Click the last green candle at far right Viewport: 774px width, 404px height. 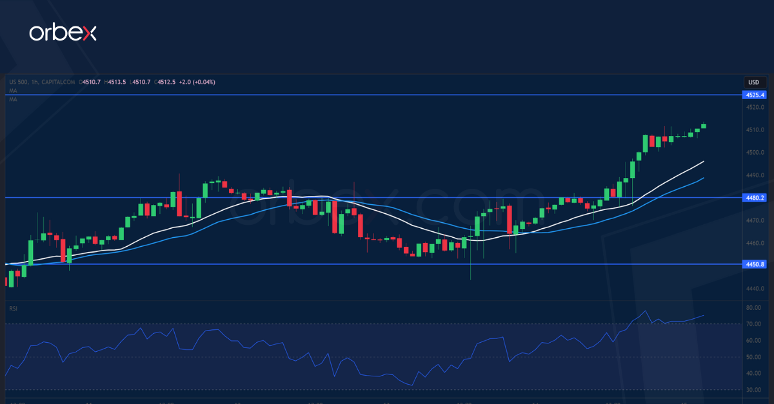tap(703, 126)
